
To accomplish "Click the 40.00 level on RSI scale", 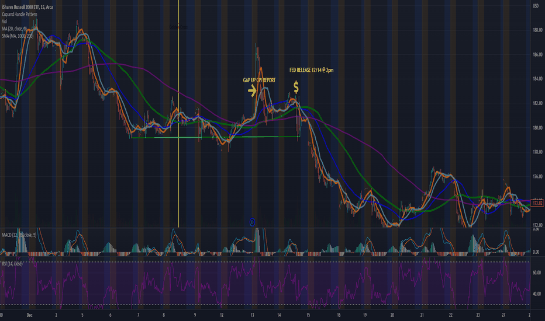I will 536,294.
